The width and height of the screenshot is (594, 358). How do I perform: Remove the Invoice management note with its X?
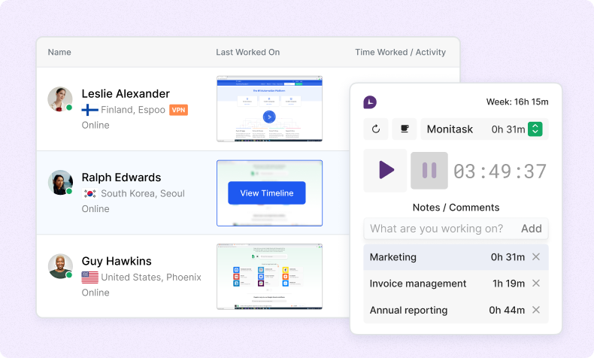pyautogui.click(x=535, y=284)
